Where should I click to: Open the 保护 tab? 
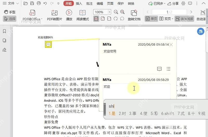(x=120, y=4)
